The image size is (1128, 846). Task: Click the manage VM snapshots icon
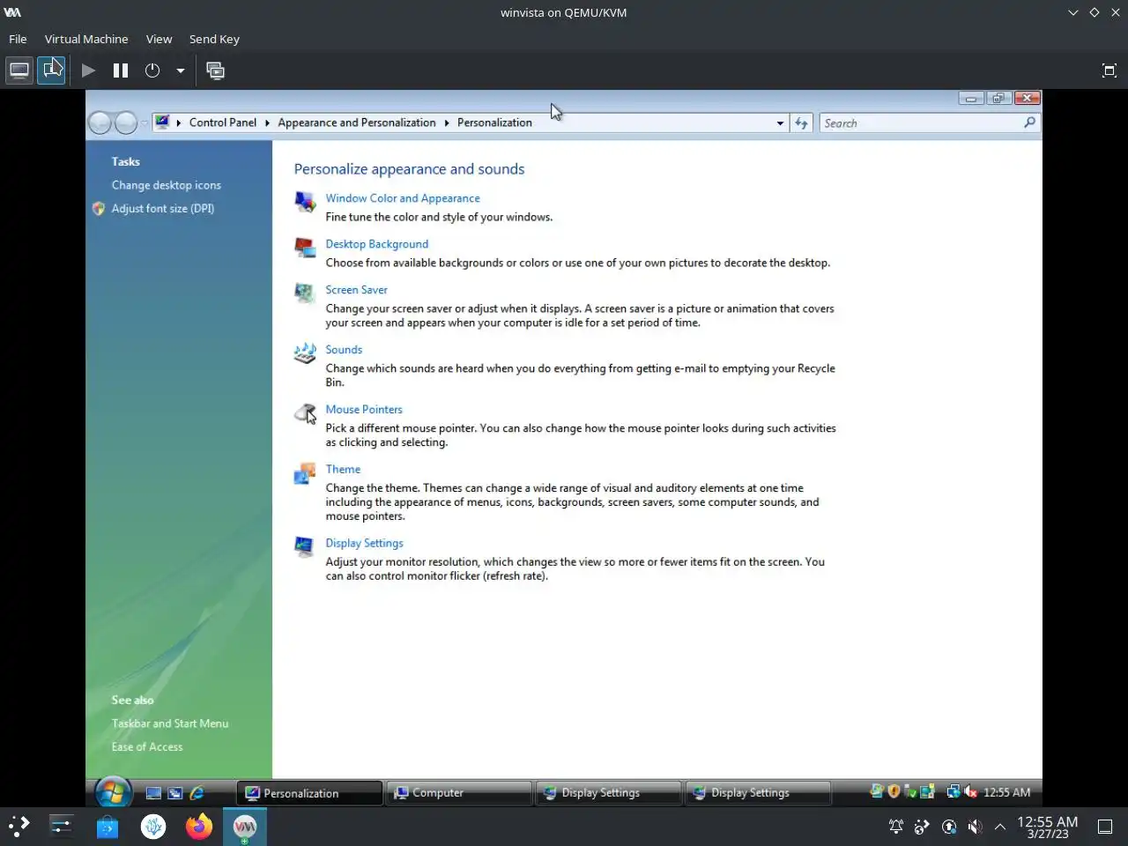215,70
